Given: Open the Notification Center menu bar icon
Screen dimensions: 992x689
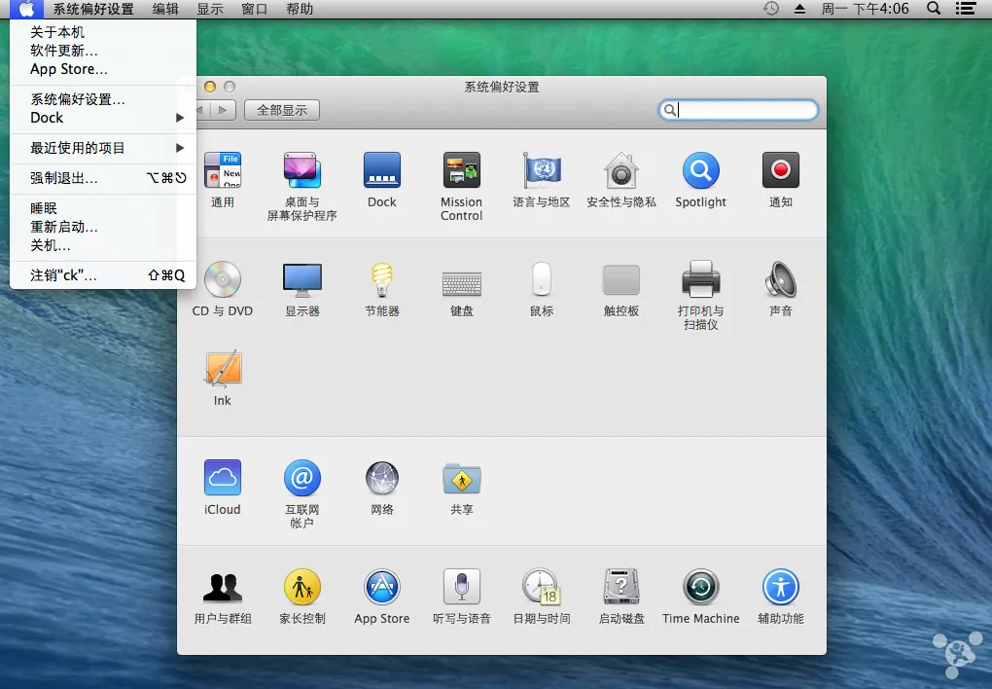Looking at the screenshot, I should [965, 9].
